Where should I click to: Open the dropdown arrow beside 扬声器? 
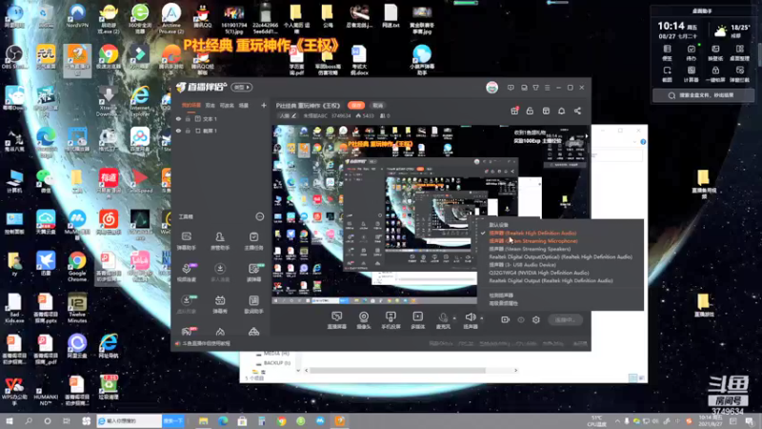[482, 318]
